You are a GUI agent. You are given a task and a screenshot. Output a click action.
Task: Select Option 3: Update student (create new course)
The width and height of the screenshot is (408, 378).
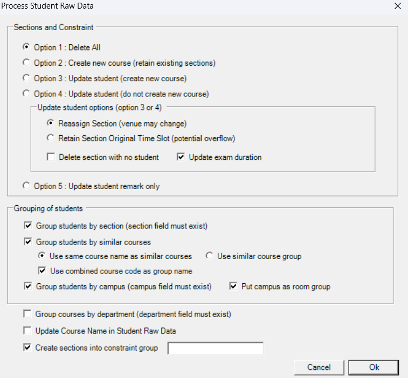pyautogui.click(x=26, y=79)
